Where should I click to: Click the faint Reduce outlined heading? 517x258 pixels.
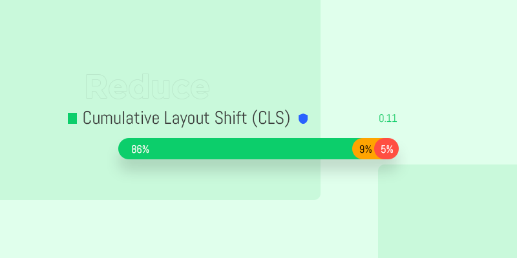tap(147, 87)
